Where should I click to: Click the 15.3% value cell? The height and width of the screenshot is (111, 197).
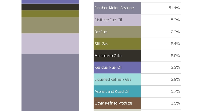point(161,20)
